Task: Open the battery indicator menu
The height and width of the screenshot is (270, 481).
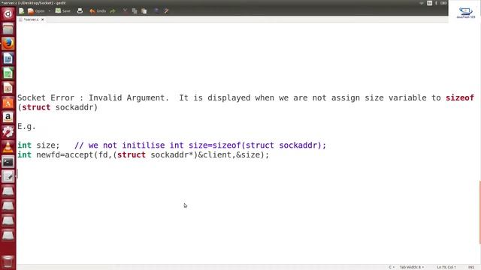Action: click(x=443, y=3)
